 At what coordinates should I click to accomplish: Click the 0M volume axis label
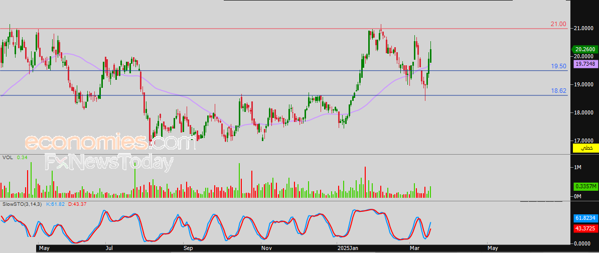[577, 196]
